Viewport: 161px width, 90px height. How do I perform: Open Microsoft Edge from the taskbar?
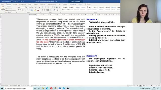coord(47,88)
